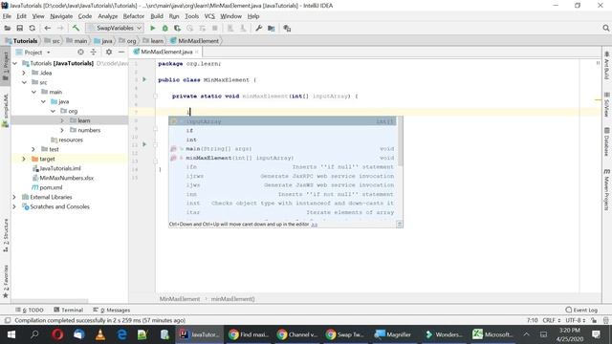The height and width of the screenshot is (344, 612).
Task: Synchronize project with refresh icon
Action: (32, 28)
